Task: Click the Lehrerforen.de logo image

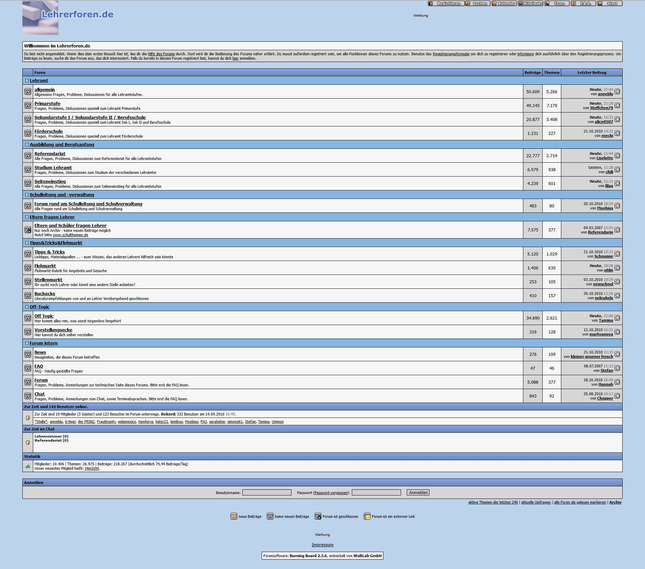Action: 68,18
